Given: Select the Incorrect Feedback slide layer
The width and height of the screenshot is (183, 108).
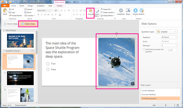Looking at the screenshot, I should tap(160, 95).
